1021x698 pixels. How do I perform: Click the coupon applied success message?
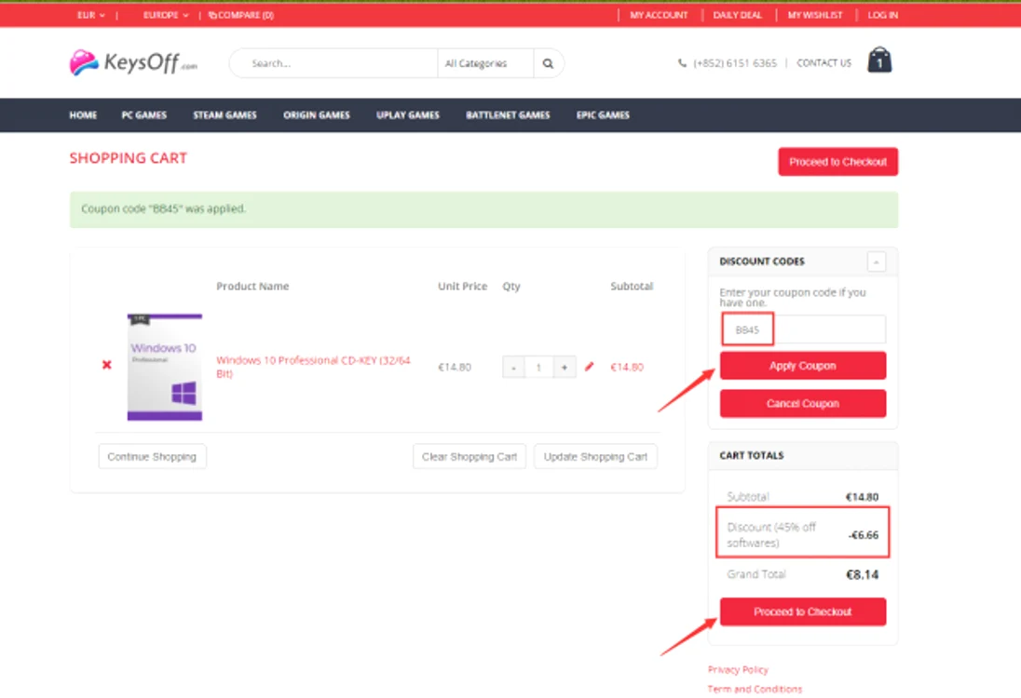483,209
